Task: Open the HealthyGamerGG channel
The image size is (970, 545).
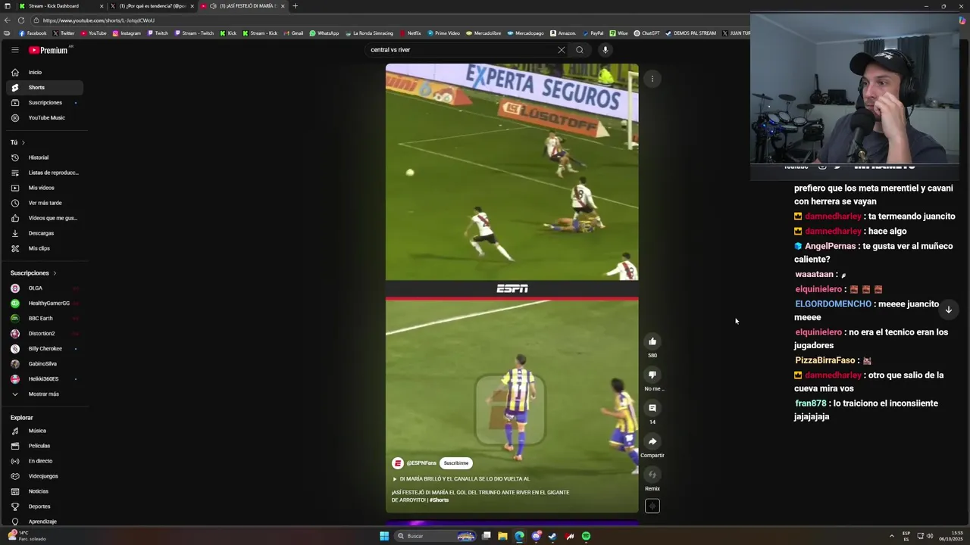Action: (x=45, y=303)
